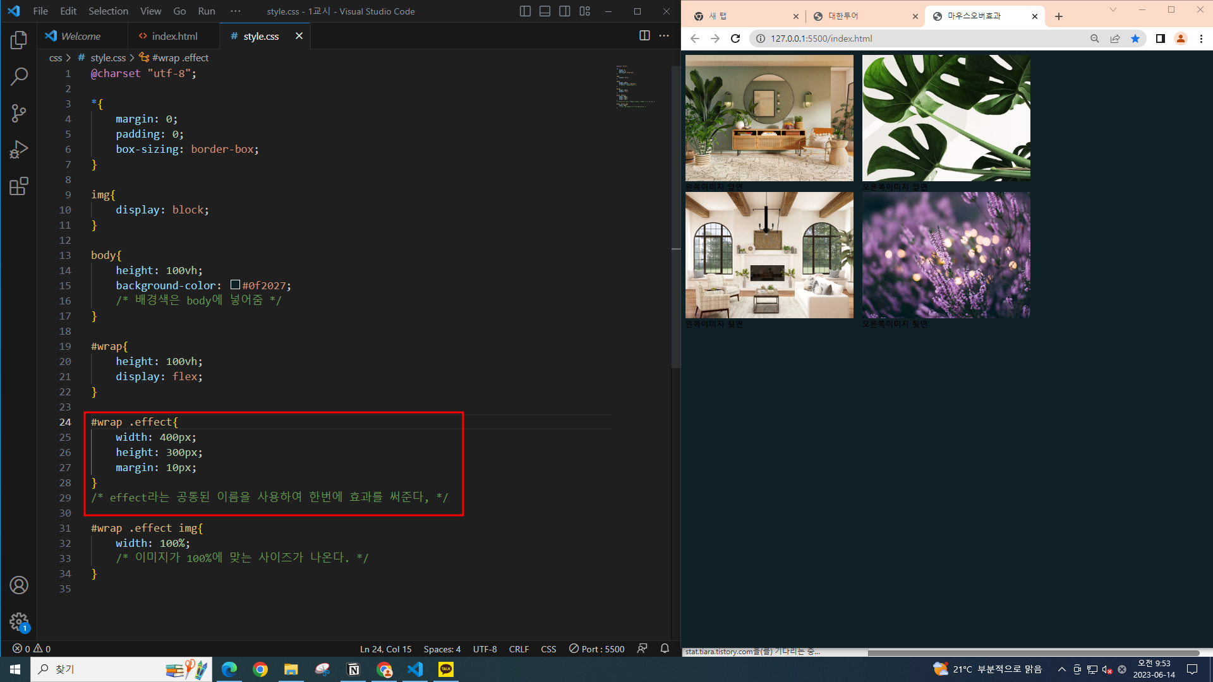Click the browser address bar URL
The image size is (1213, 682).
[x=821, y=39]
